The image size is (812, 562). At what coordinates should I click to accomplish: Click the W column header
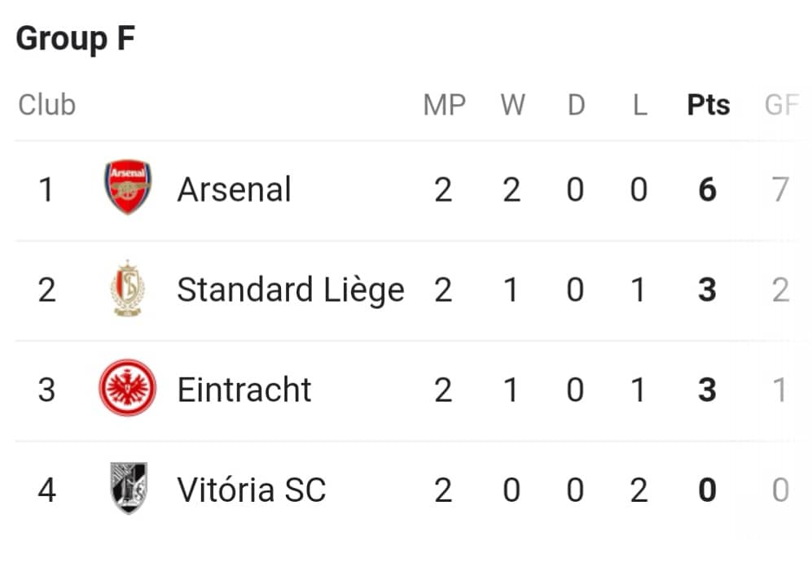click(512, 105)
